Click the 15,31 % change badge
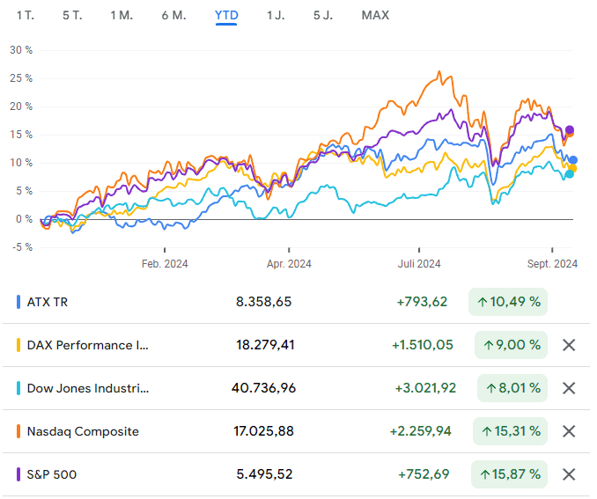 click(510, 431)
